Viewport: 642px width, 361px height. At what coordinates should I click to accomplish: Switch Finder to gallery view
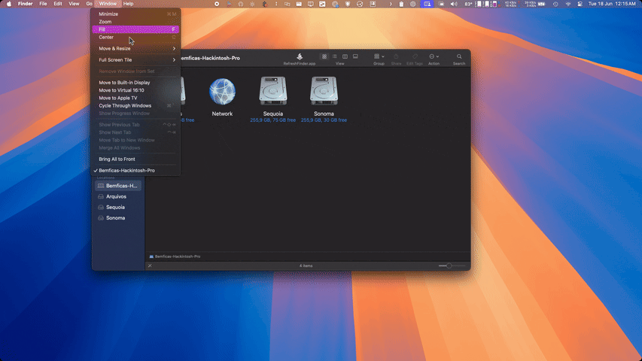[x=355, y=56]
